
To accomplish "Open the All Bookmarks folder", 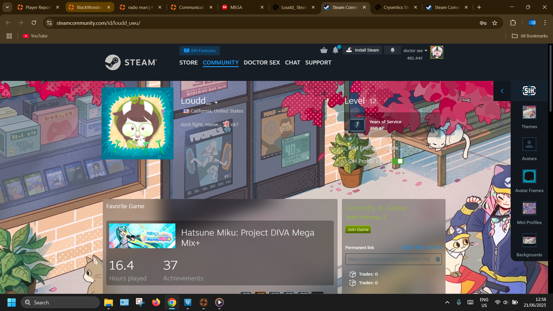I will [530, 36].
